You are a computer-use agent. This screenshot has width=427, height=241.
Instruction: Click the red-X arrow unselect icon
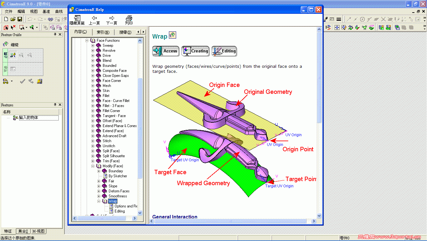click(x=13, y=28)
